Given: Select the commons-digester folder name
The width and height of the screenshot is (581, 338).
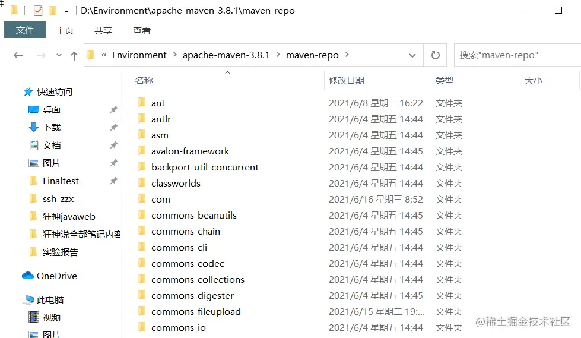Looking at the screenshot, I should coord(193,295).
